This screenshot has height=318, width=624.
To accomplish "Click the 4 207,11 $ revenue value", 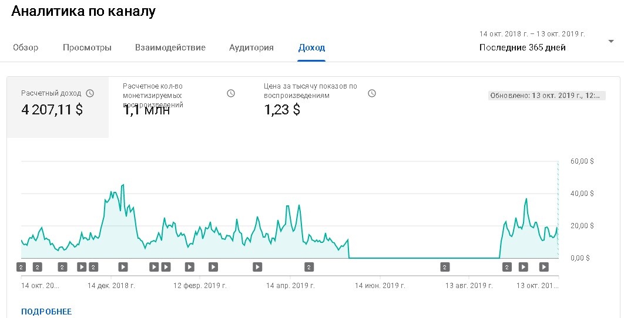I will tap(52, 109).
